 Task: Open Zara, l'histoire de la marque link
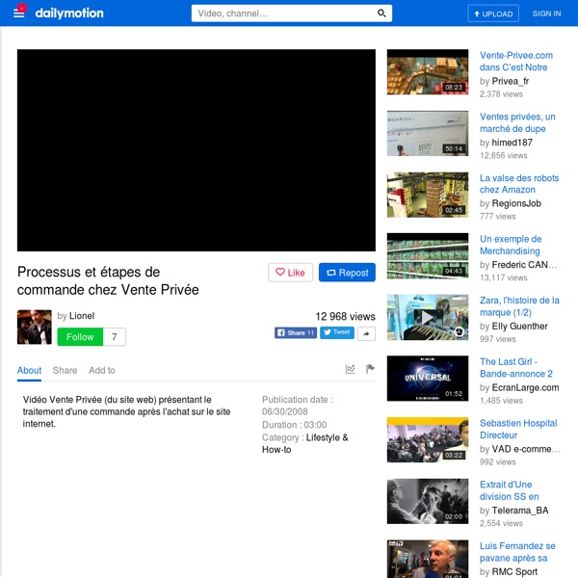(519, 306)
